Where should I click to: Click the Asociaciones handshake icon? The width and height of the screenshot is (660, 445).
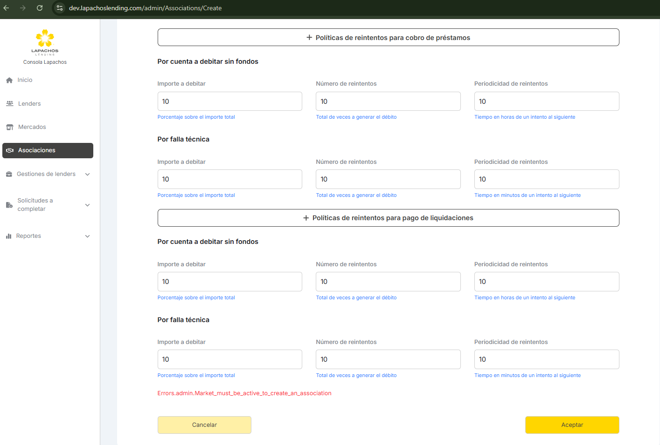click(10, 150)
